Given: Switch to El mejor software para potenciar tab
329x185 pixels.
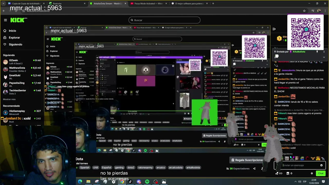Looking at the screenshot, I should point(190,4).
